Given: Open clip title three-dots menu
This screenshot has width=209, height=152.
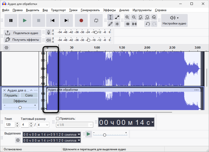Looking at the screenshot, I should (x=196, y=90).
